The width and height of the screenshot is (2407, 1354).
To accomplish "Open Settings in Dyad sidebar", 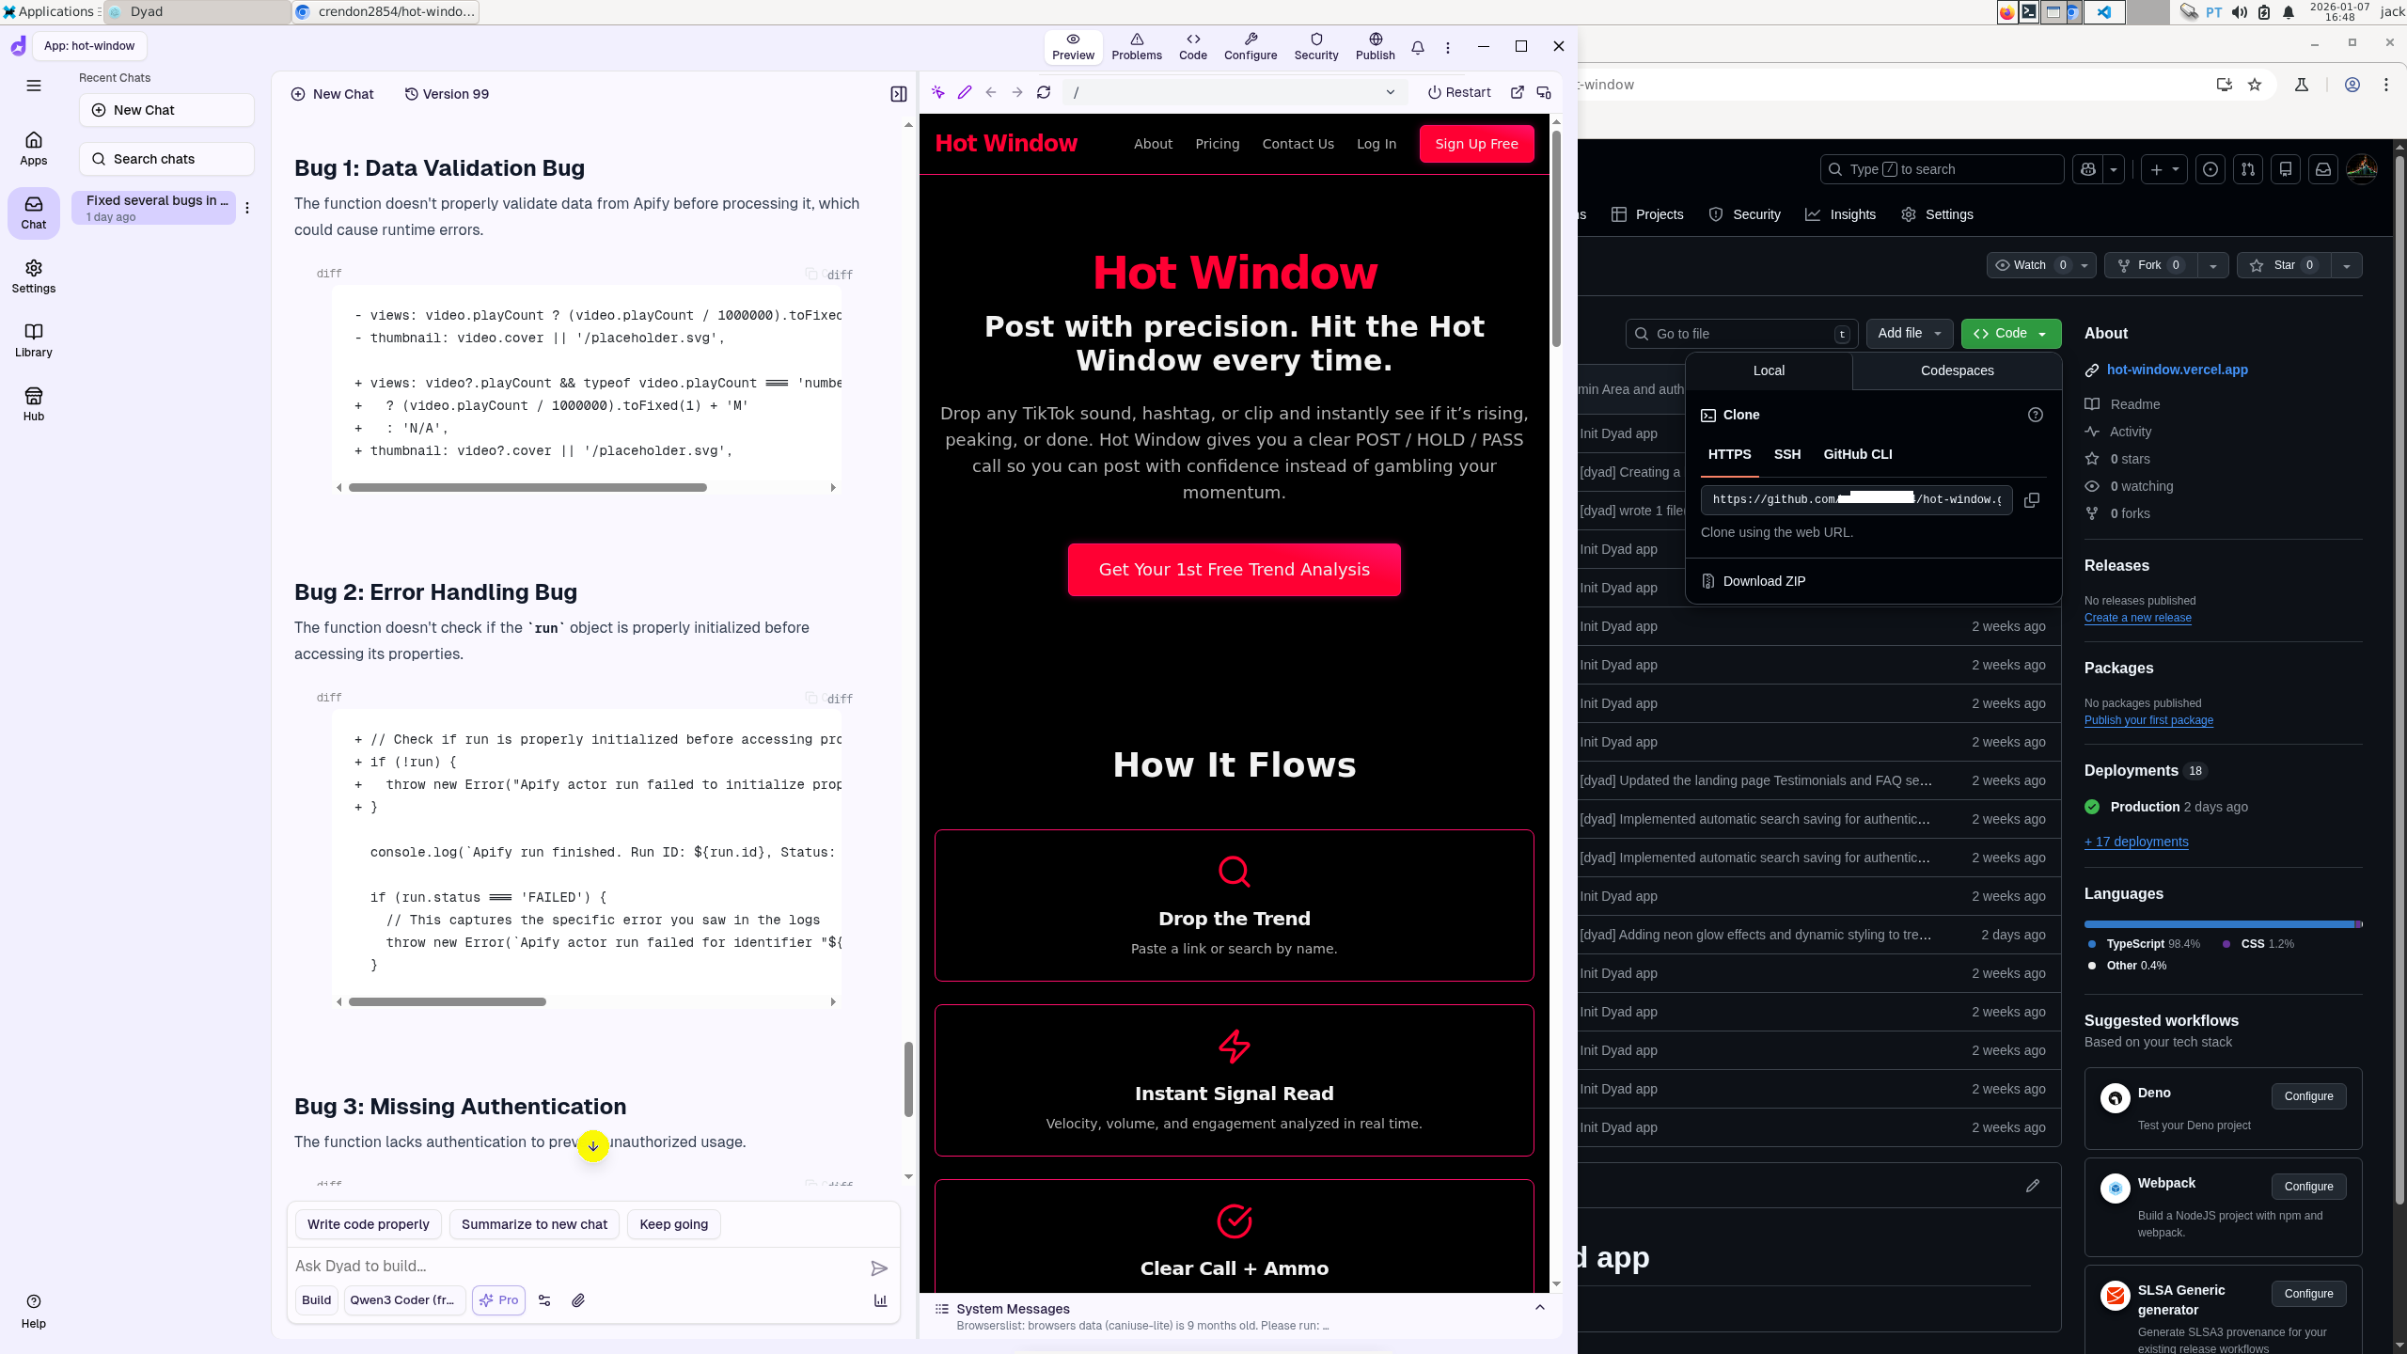I will pyautogui.click(x=34, y=276).
